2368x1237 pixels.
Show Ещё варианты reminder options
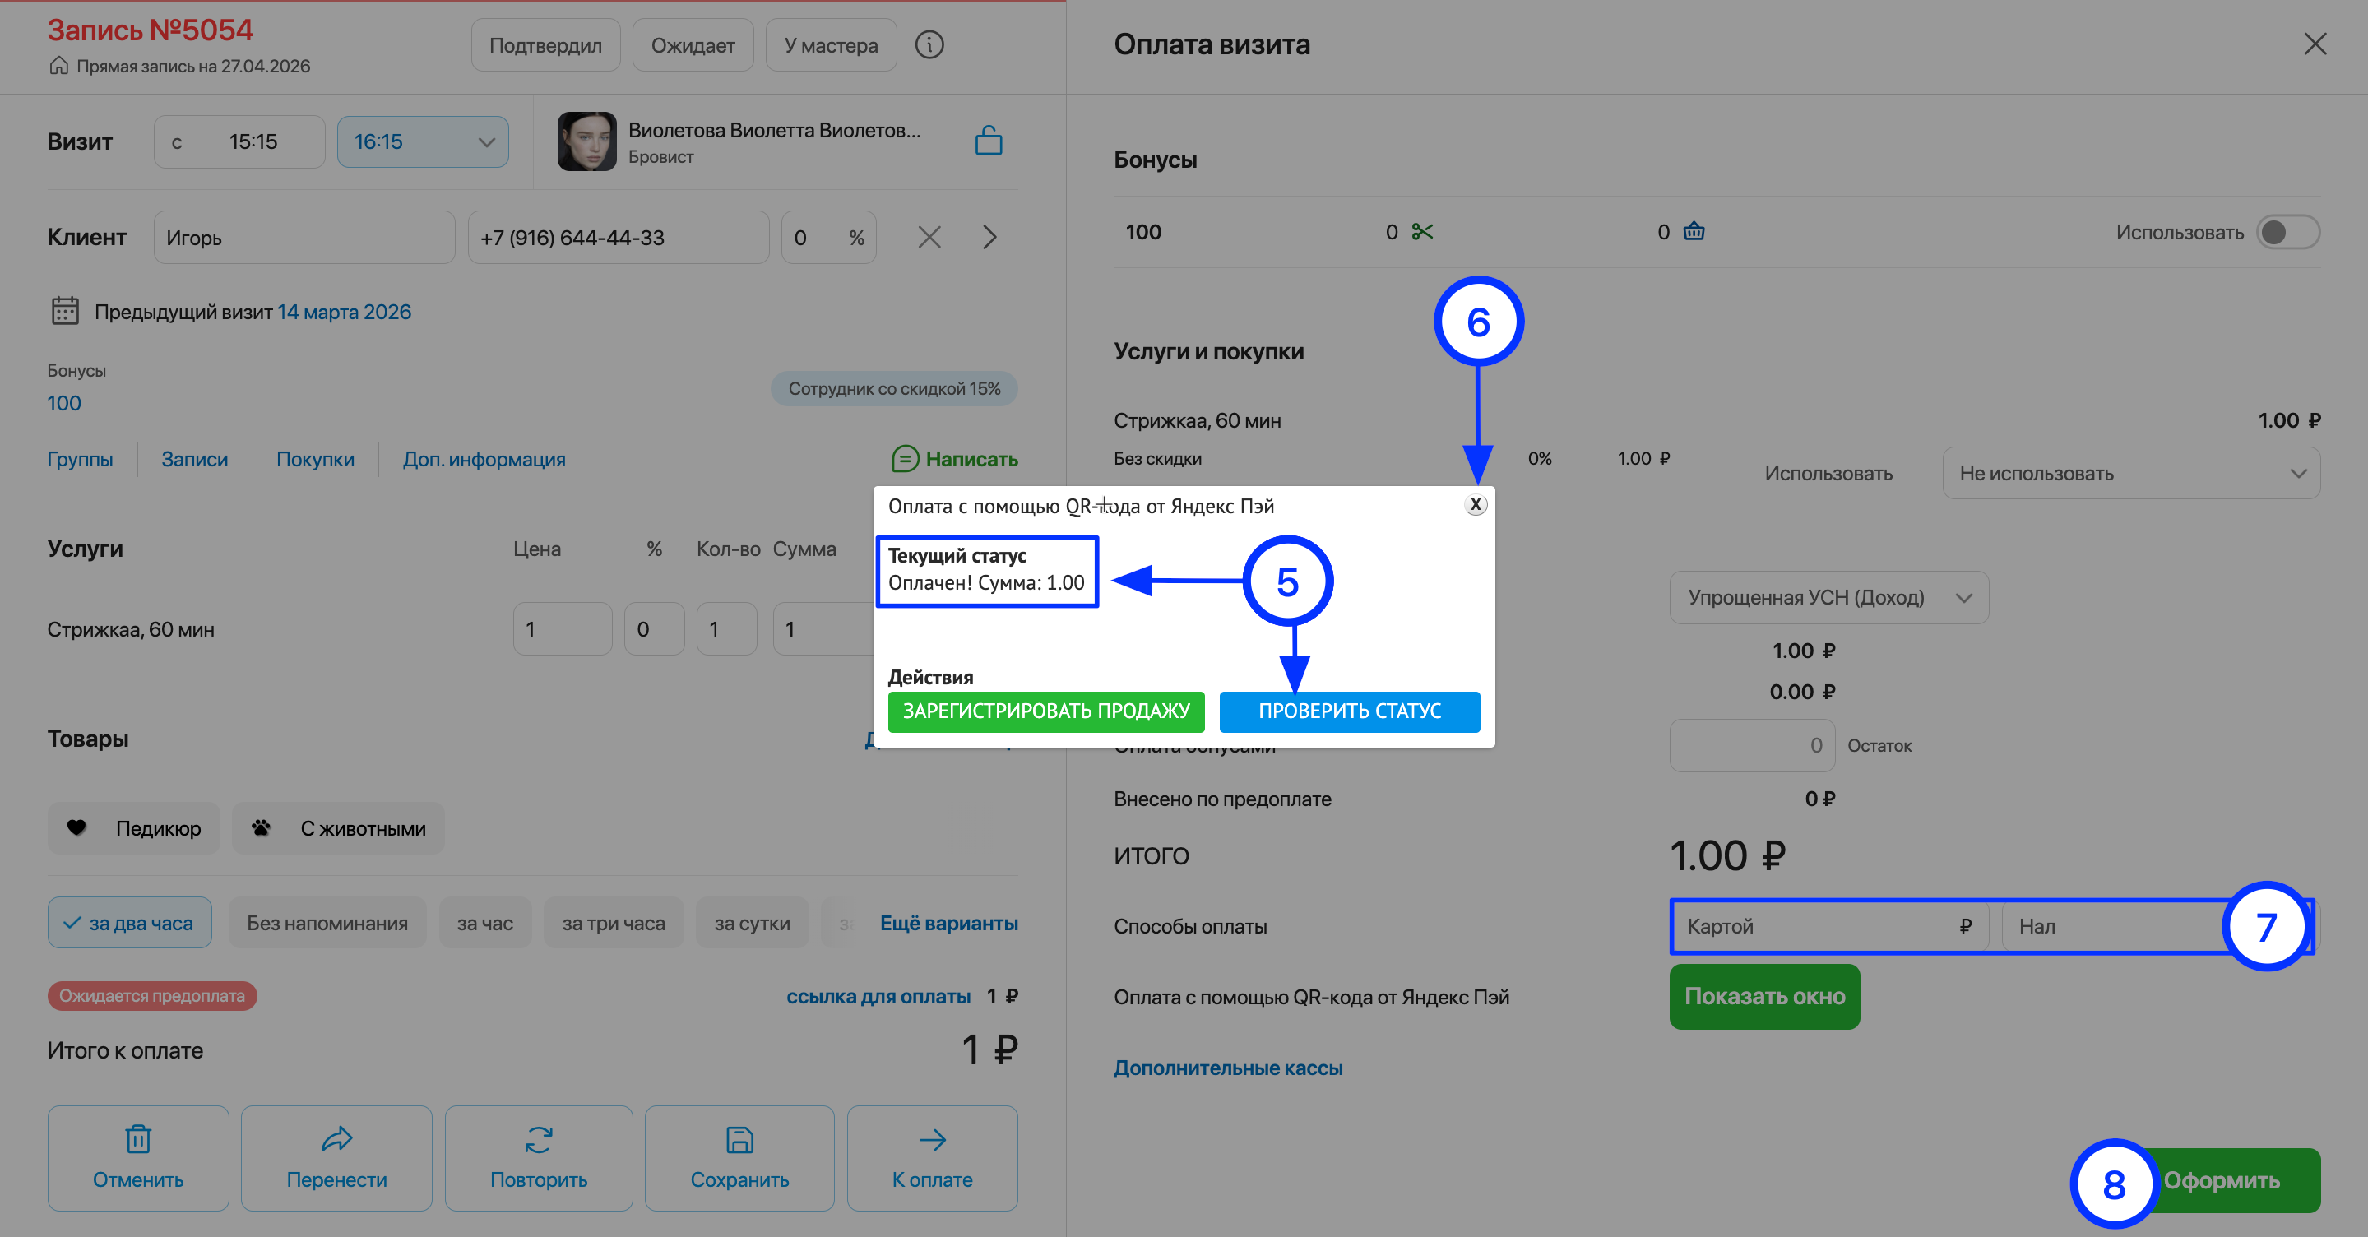[950, 923]
